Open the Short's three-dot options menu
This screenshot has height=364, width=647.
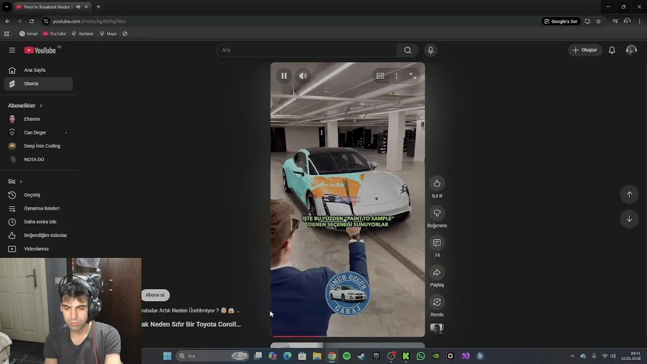point(396,76)
